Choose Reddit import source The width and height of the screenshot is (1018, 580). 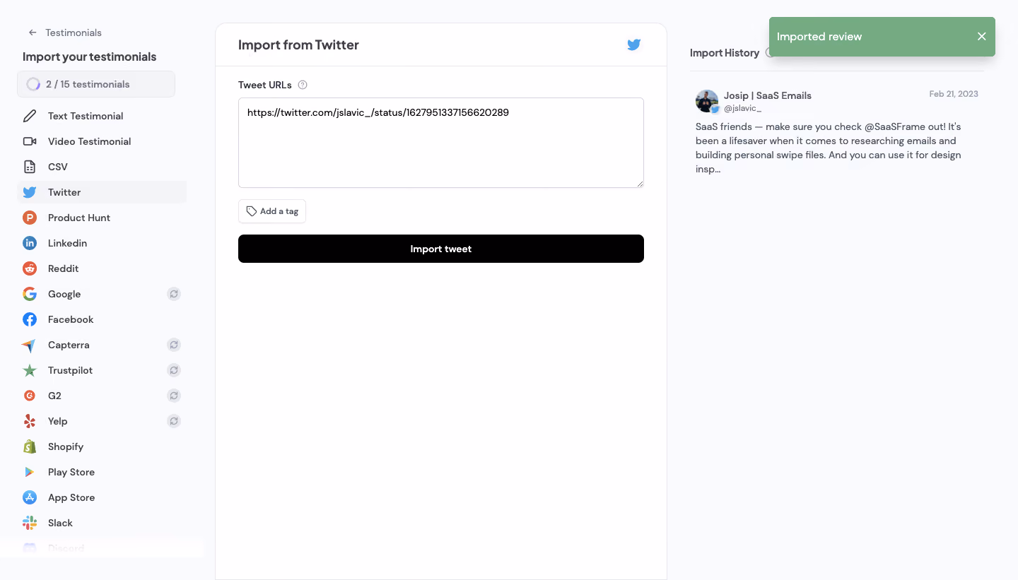pyautogui.click(x=102, y=268)
